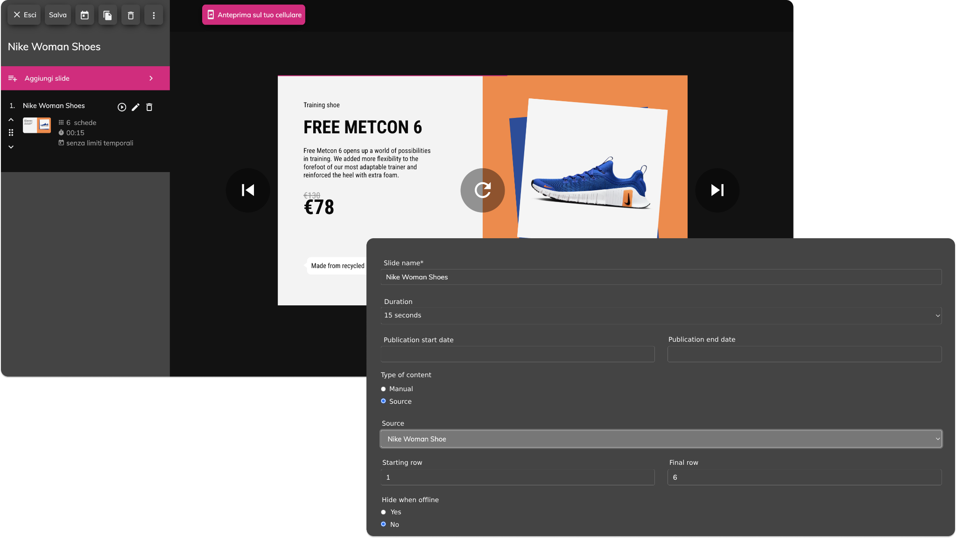Select the Manual content type radio
956x538 pixels.
coord(383,389)
